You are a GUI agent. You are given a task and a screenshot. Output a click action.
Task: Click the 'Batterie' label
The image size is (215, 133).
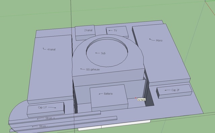point(108,94)
